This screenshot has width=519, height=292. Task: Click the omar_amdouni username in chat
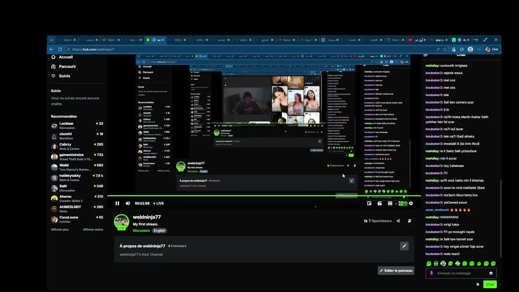[437, 210]
